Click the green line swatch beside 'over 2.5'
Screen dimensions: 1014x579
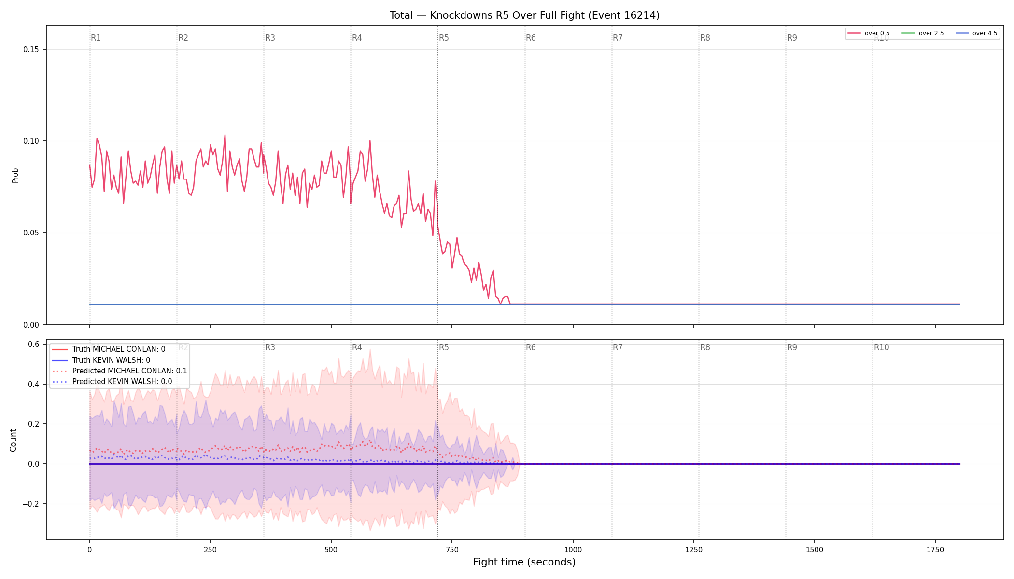click(x=908, y=33)
